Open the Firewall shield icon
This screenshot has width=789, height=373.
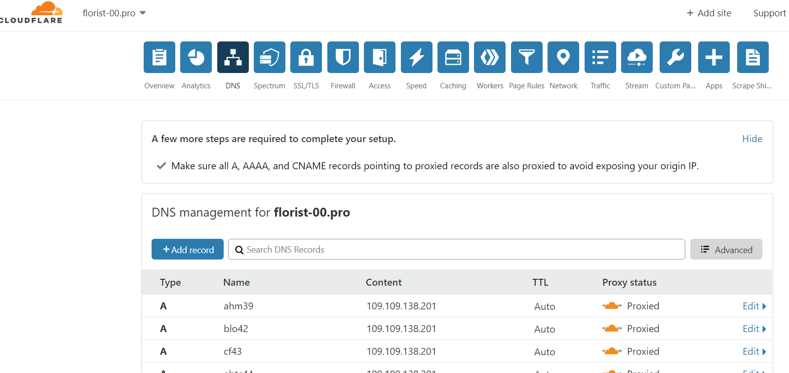pos(343,57)
